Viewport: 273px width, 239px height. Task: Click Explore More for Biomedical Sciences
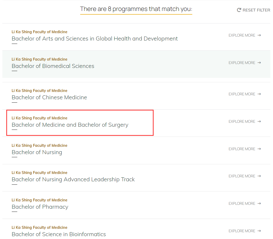coord(242,63)
